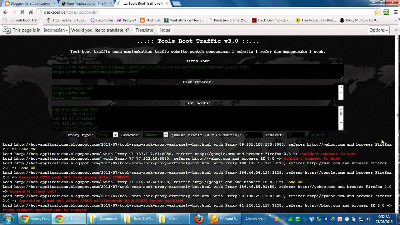Go to the browser home page

[x=31, y=12]
